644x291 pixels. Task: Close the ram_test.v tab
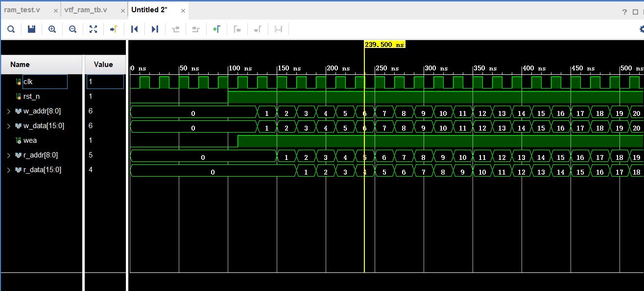point(56,11)
